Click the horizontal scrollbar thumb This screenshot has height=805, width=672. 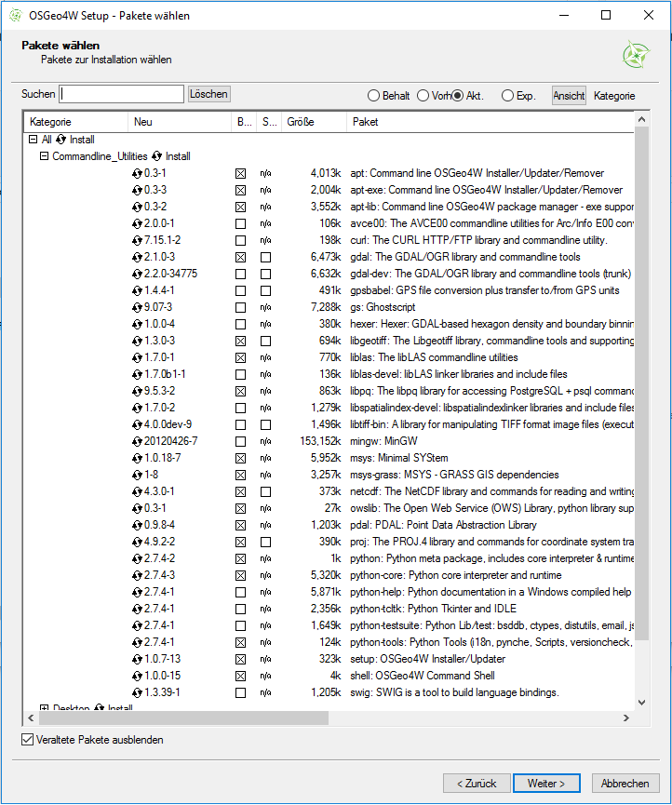tap(182, 718)
